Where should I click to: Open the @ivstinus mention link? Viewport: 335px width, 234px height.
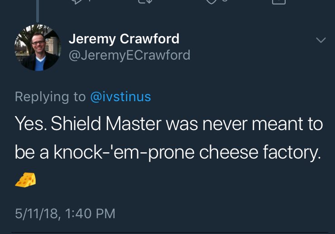point(121,97)
